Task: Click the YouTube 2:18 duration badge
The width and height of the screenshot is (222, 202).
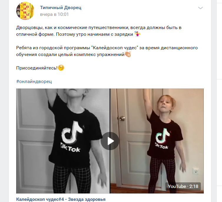Action: [x=183, y=186]
